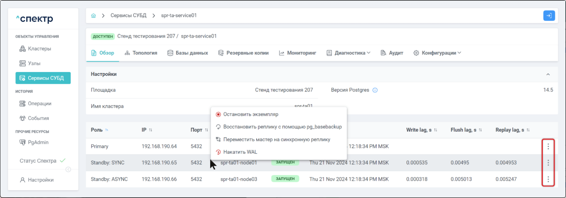566x198 pixels.
Task: Collapse the sidebar with the arrow icon
Action: tap(68, 169)
